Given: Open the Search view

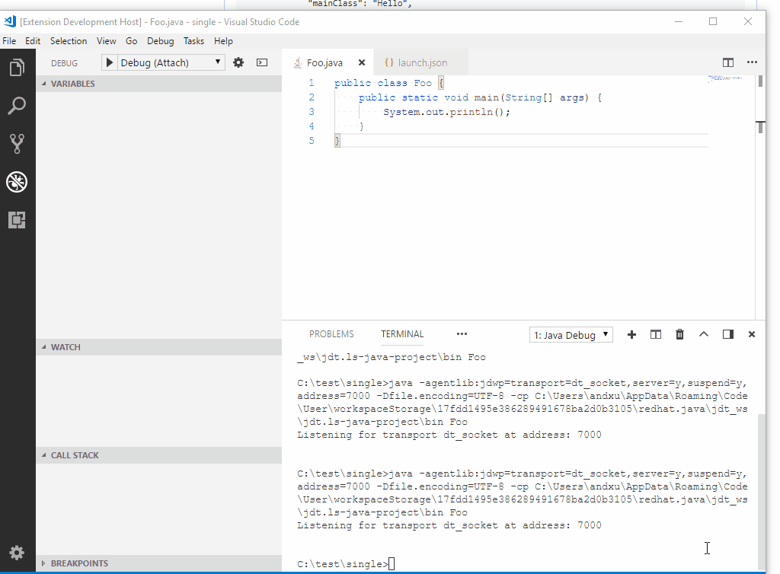Looking at the screenshot, I should pos(17,106).
